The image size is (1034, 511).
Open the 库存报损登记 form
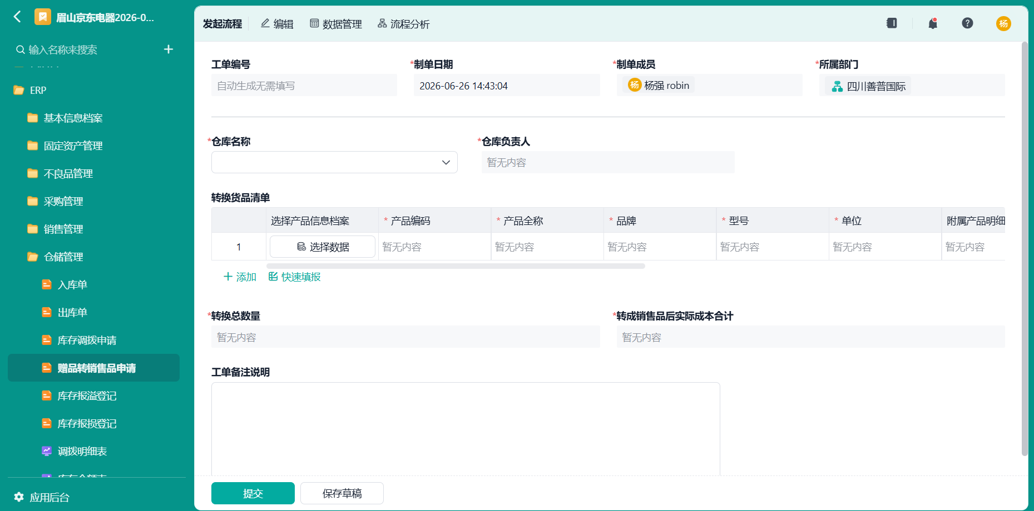(x=93, y=423)
